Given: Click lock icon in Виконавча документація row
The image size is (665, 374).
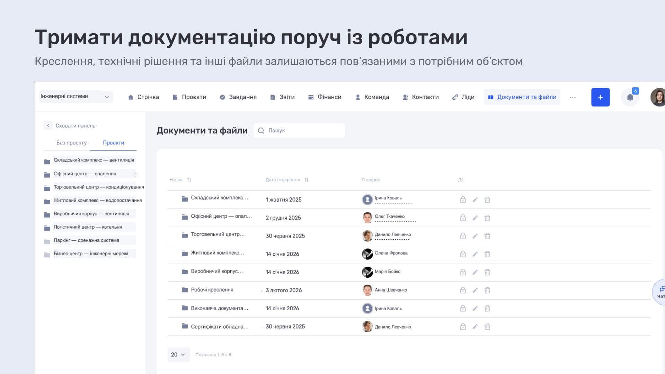Looking at the screenshot, I should [463, 308].
